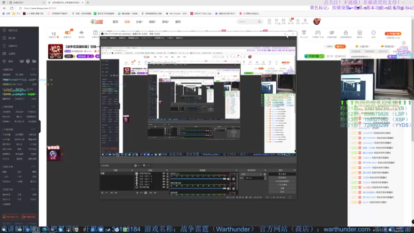414x233 pixels.
Task: Click the shop icon above chat
Action: click(360, 33)
